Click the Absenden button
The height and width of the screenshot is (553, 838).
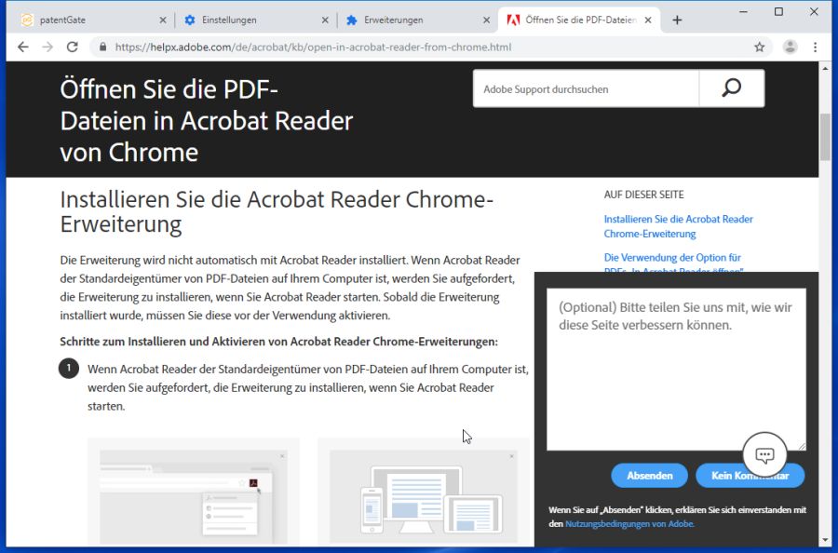(x=649, y=476)
